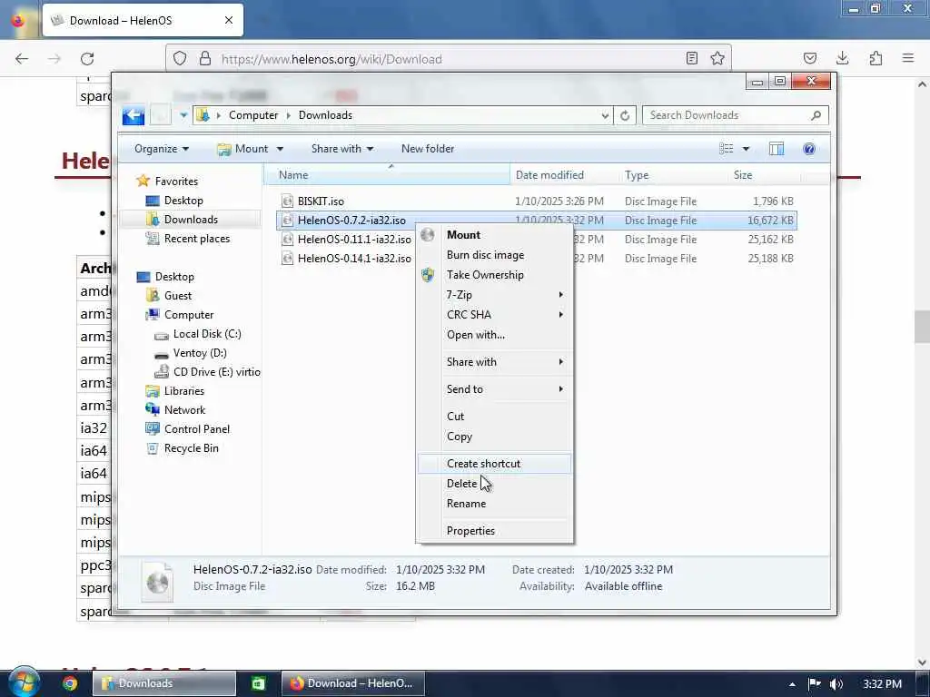Click the refresh button next to the Downloads address bar
930x697 pixels.
click(625, 115)
